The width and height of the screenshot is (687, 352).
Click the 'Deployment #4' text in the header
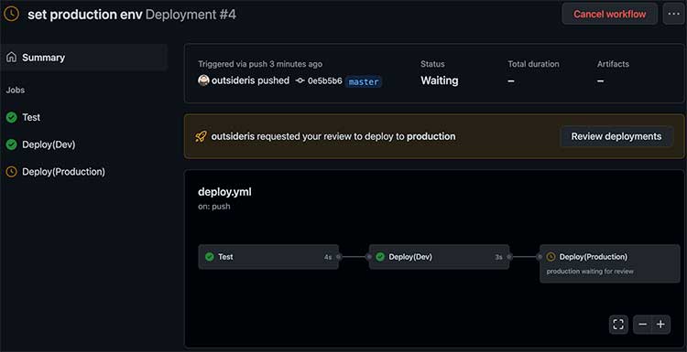[191, 15]
